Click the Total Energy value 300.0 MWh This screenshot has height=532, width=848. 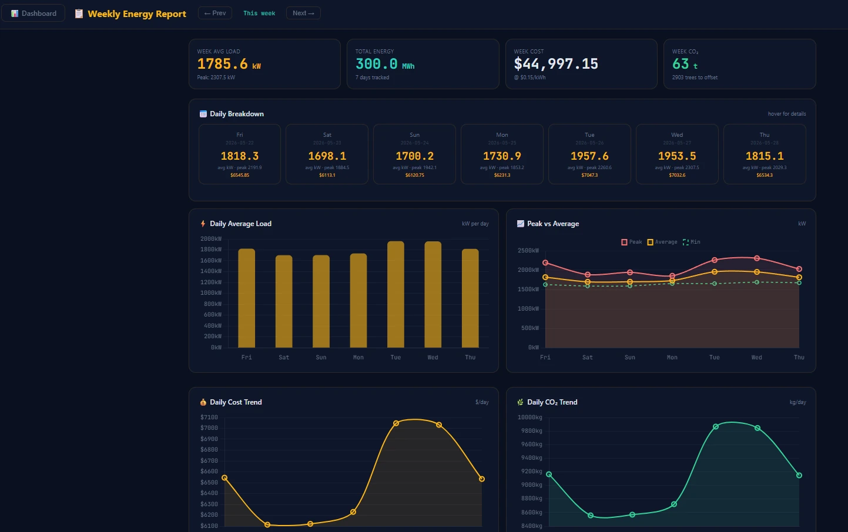pos(385,64)
